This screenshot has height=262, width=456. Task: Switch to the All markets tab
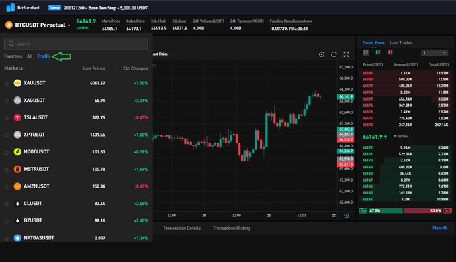coord(30,56)
